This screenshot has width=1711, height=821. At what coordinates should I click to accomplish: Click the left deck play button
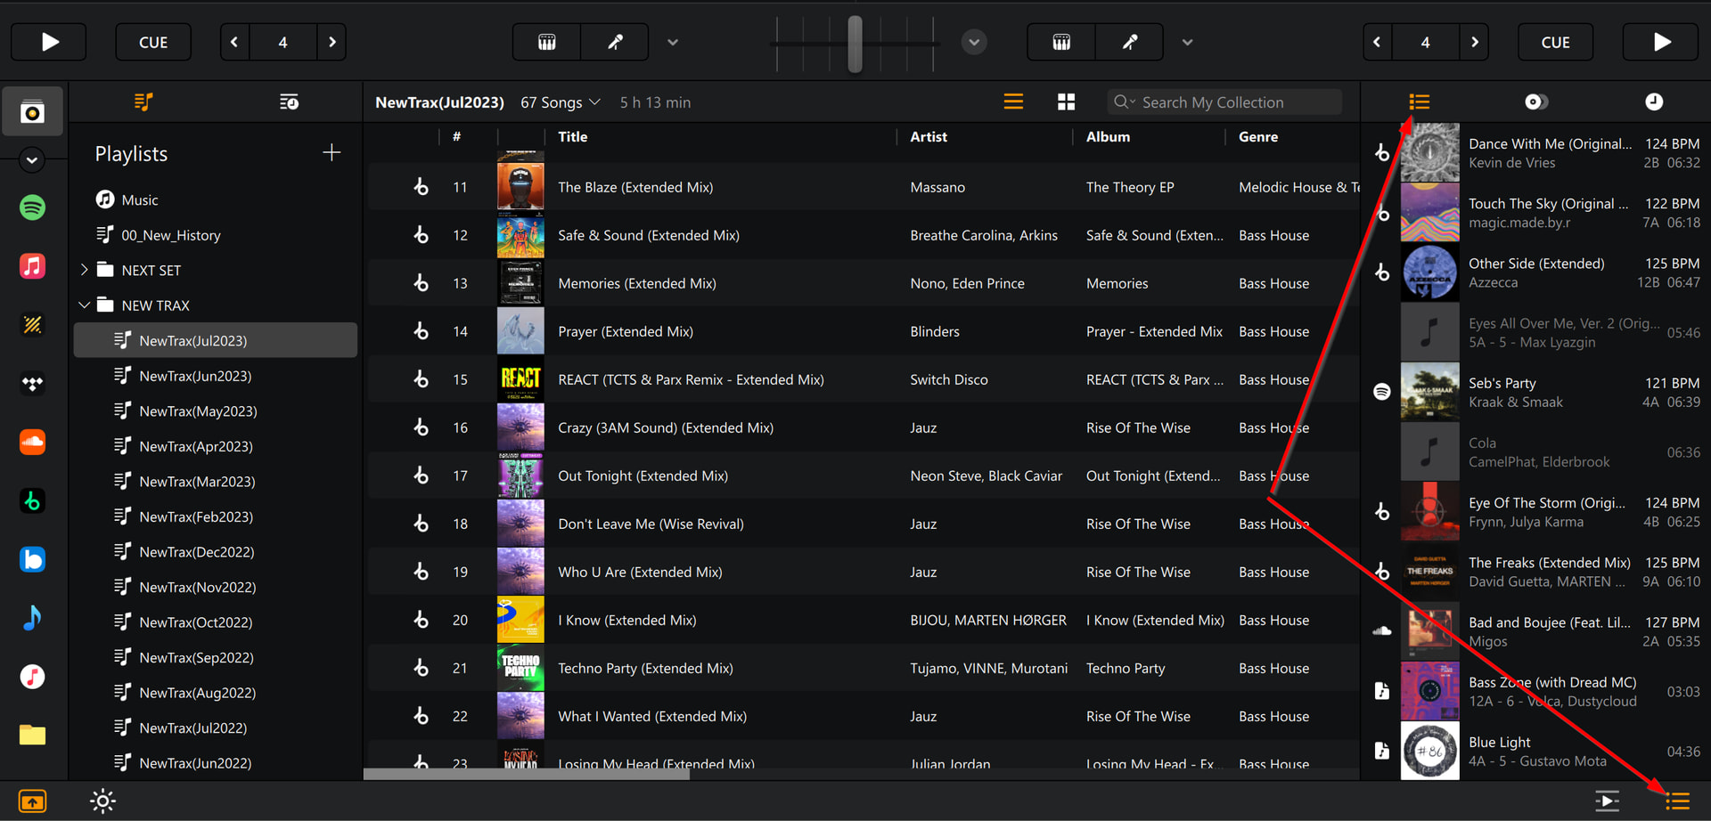[x=49, y=42]
